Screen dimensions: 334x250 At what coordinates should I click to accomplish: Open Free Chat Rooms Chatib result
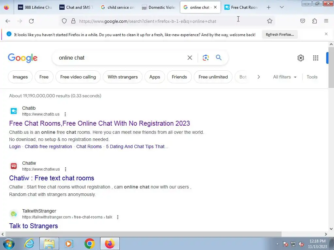pyautogui.click(x=99, y=123)
